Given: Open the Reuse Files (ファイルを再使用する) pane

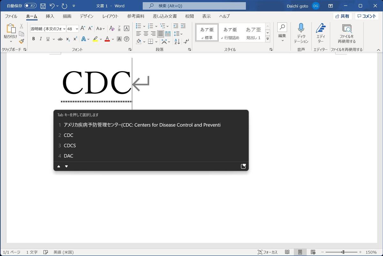Looking at the screenshot, I should [347, 33].
